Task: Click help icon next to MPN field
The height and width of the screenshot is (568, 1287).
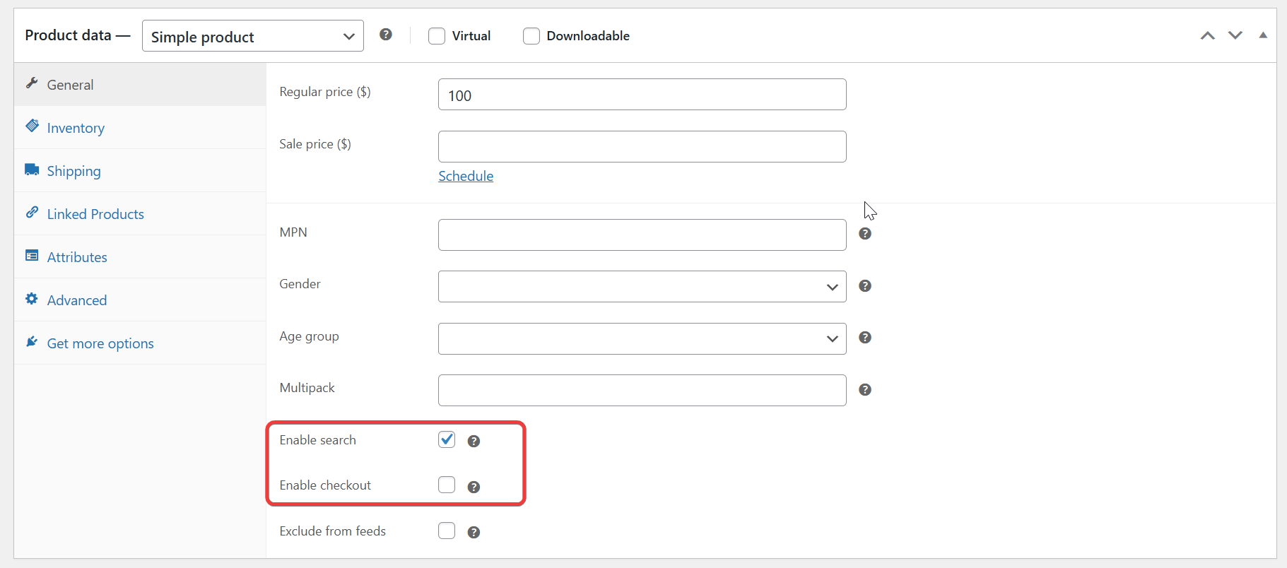Action: (x=864, y=234)
